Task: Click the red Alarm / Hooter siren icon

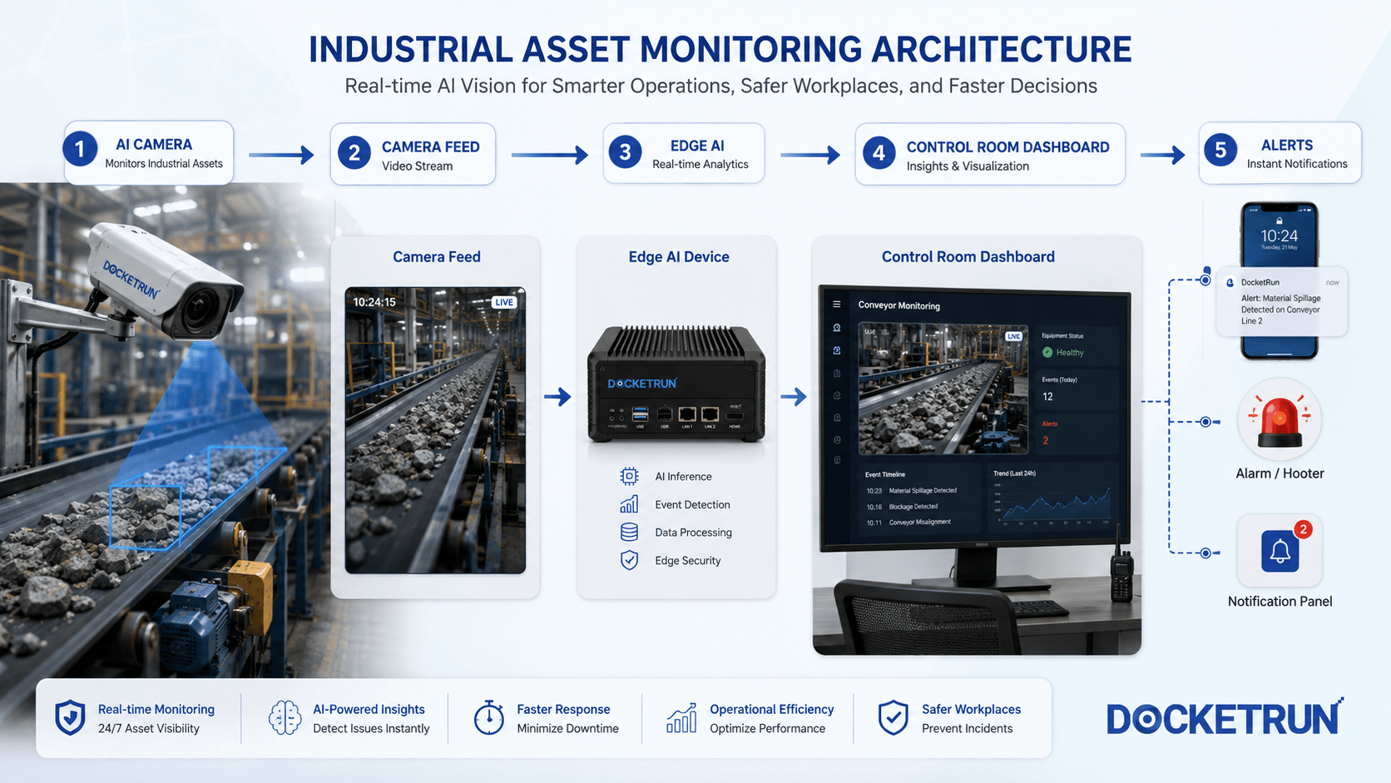Action: coord(1280,420)
